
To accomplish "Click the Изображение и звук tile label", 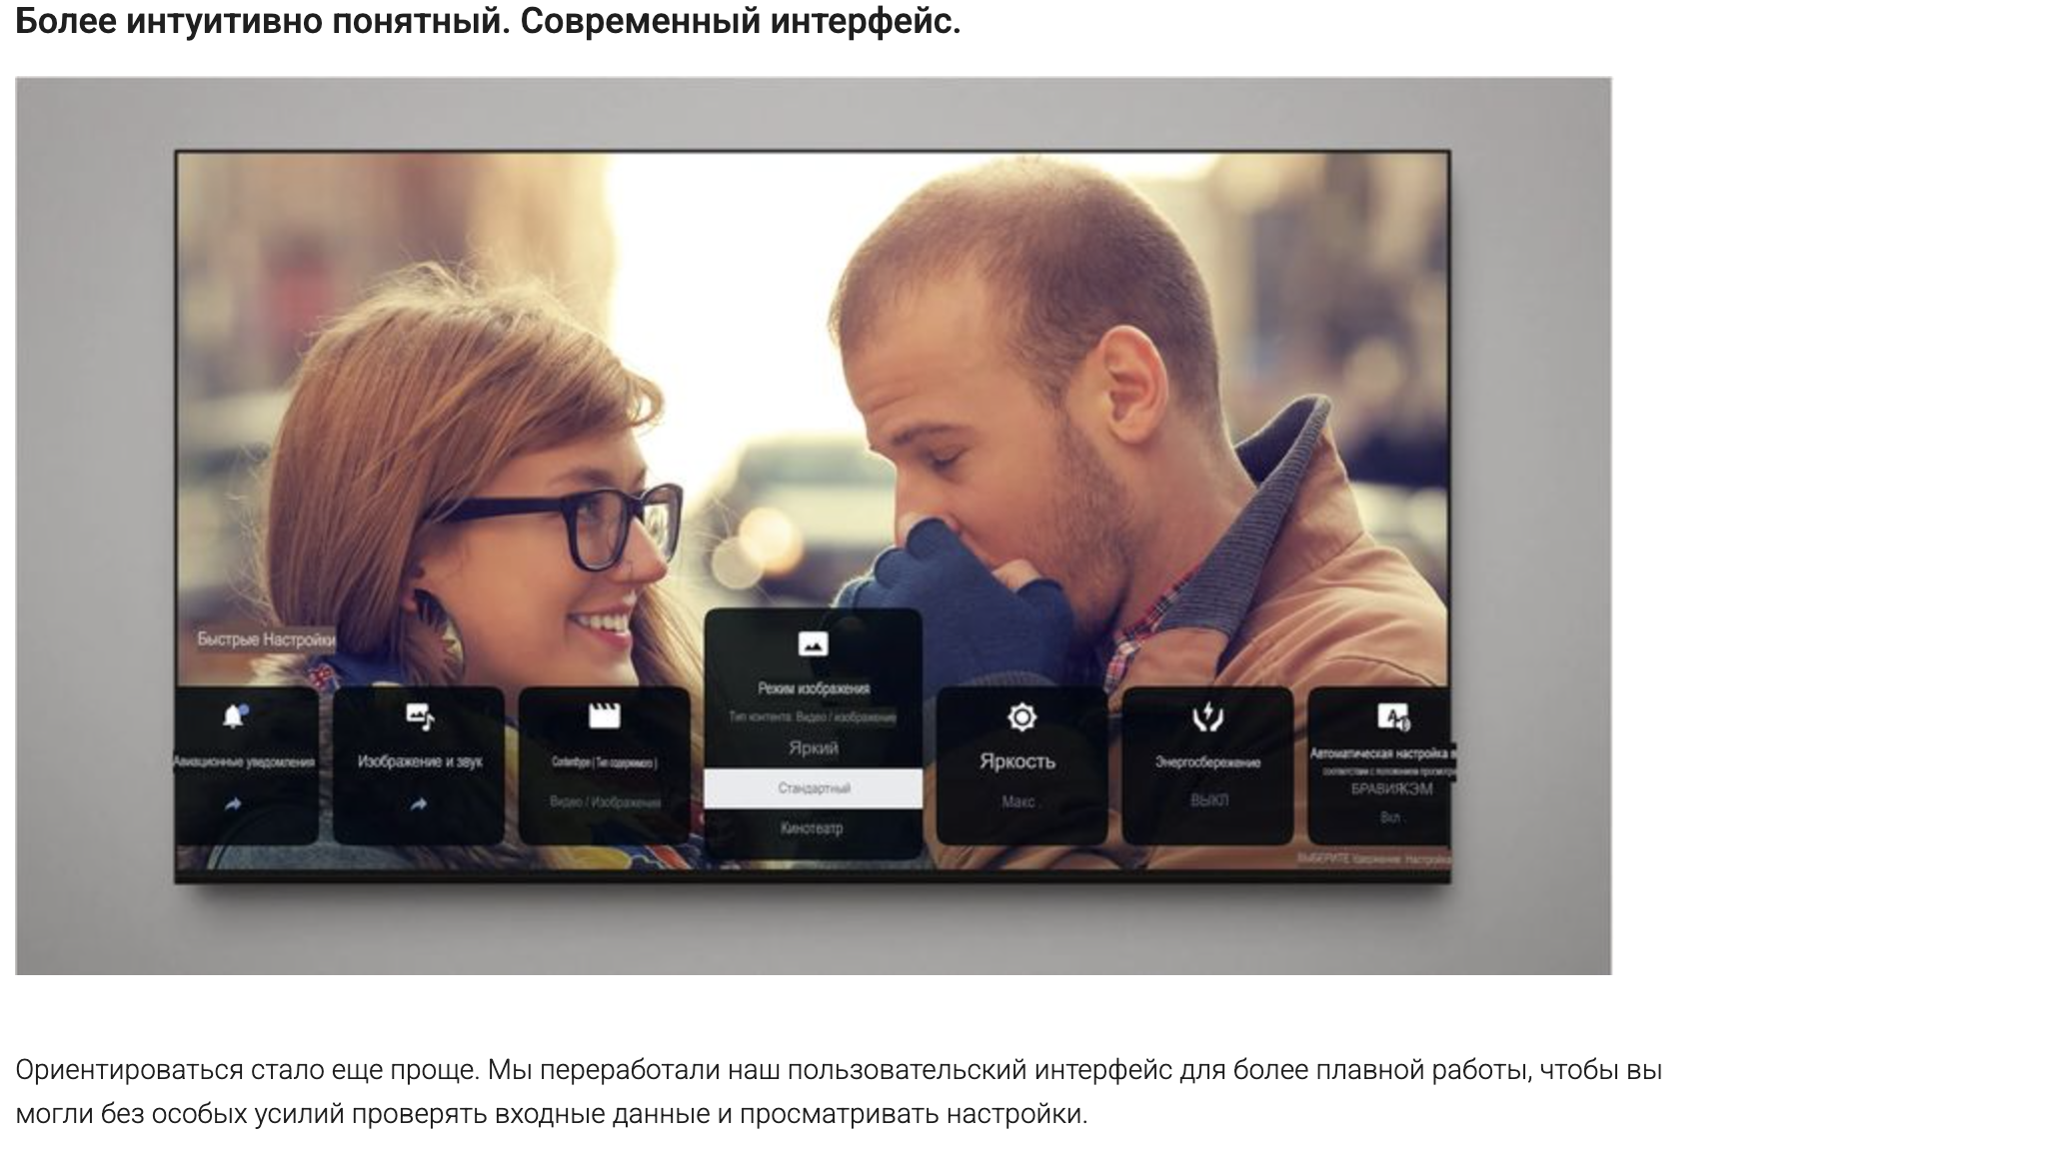I will pyautogui.click(x=420, y=761).
